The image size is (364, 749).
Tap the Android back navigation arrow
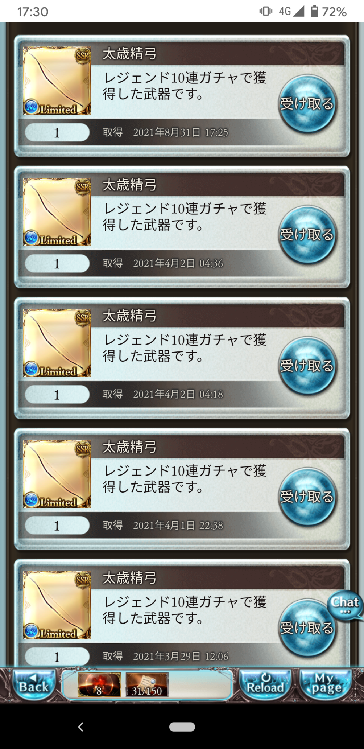click(81, 727)
